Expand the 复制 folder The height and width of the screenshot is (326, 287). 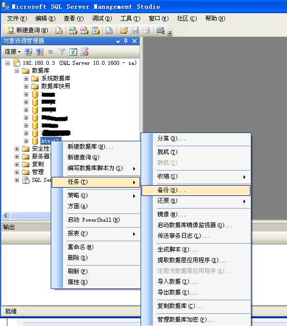[x=17, y=164]
